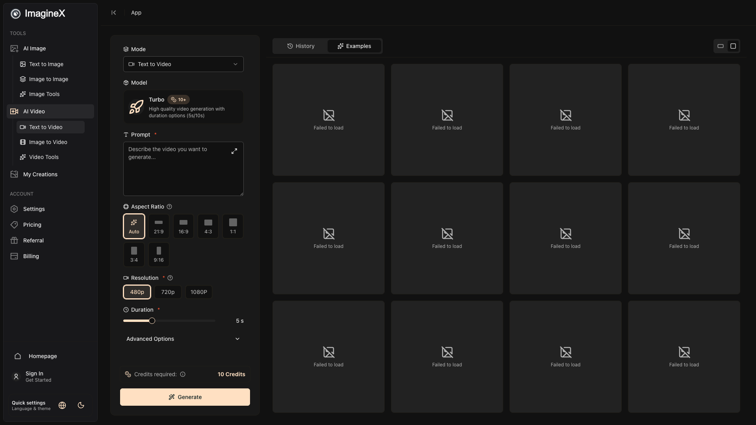The image size is (756, 425).
Task: Open language selector globe icon
Action: (x=62, y=405)
